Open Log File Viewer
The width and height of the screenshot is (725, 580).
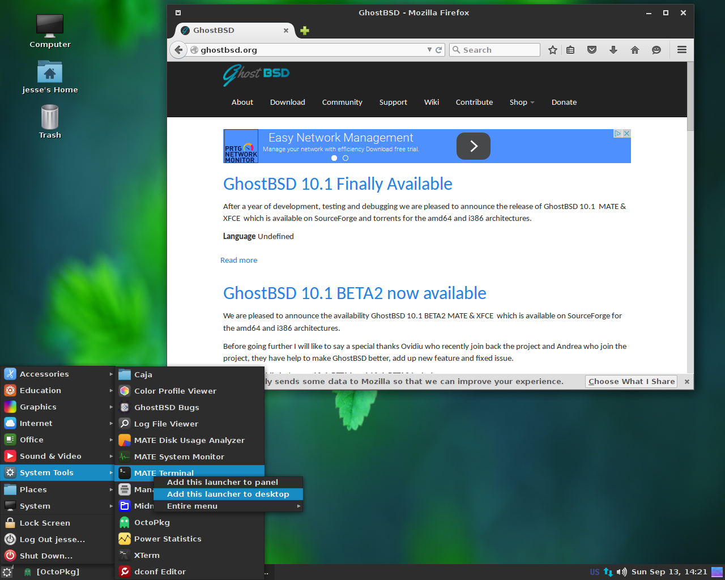coord(190,424)
